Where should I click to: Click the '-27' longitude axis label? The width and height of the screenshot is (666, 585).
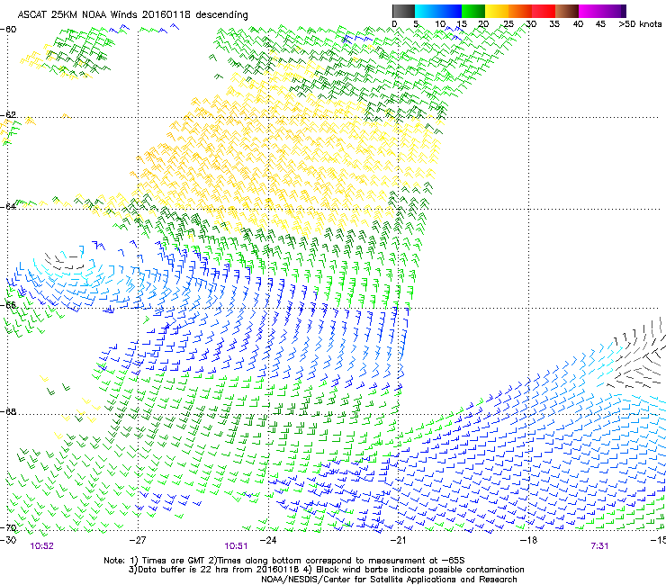tap(138, 540)
